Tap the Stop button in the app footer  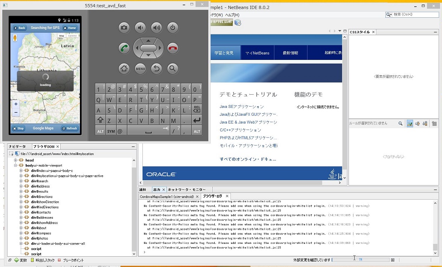coord(18,129)
